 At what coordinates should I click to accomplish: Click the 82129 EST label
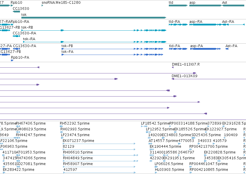pyautogui.click(x=69, y=147)
